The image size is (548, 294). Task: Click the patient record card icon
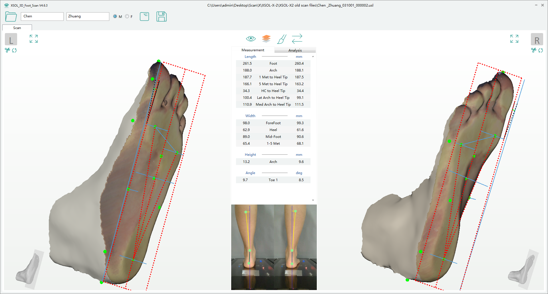point(144,17)
